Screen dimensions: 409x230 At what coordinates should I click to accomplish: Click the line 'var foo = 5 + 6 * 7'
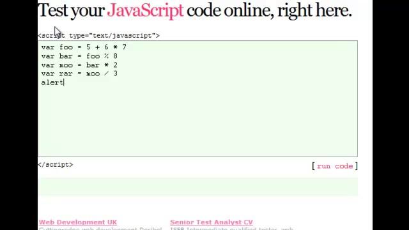pyautogui.click(x=84, y=47)
